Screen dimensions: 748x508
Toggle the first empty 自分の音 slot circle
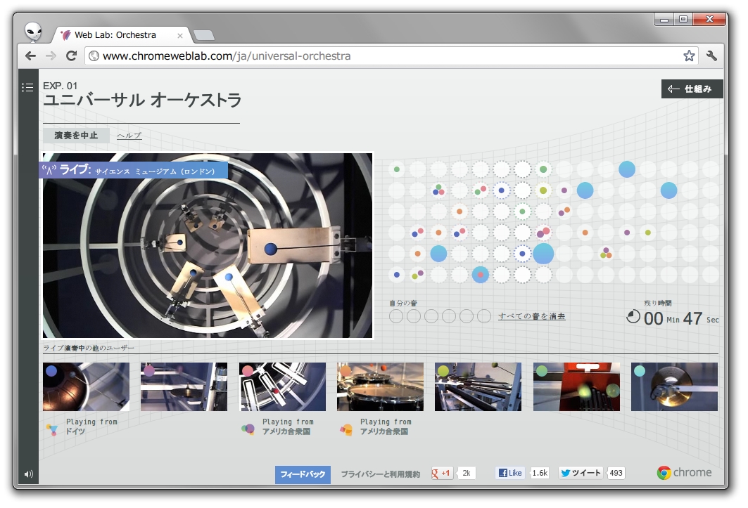tap(396, 316)
